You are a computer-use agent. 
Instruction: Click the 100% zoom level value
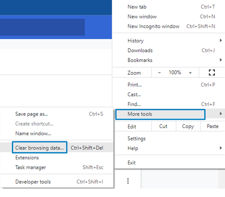tap(175, 72)
